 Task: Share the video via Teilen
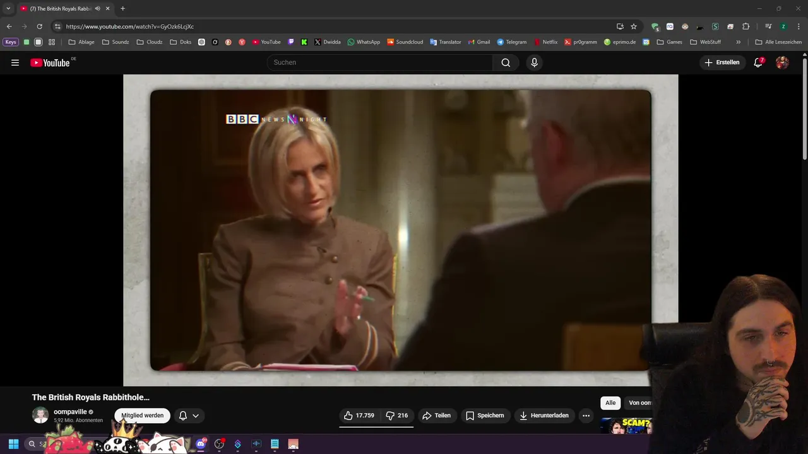436,416
